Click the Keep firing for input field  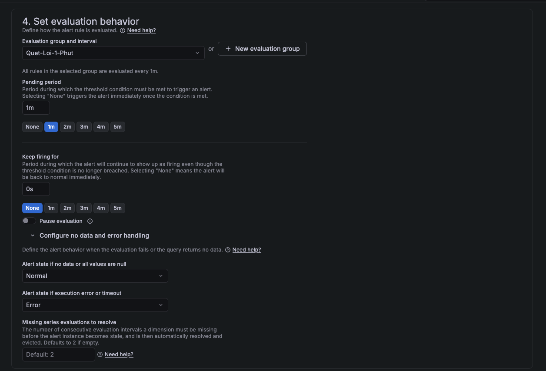point(36,189)
